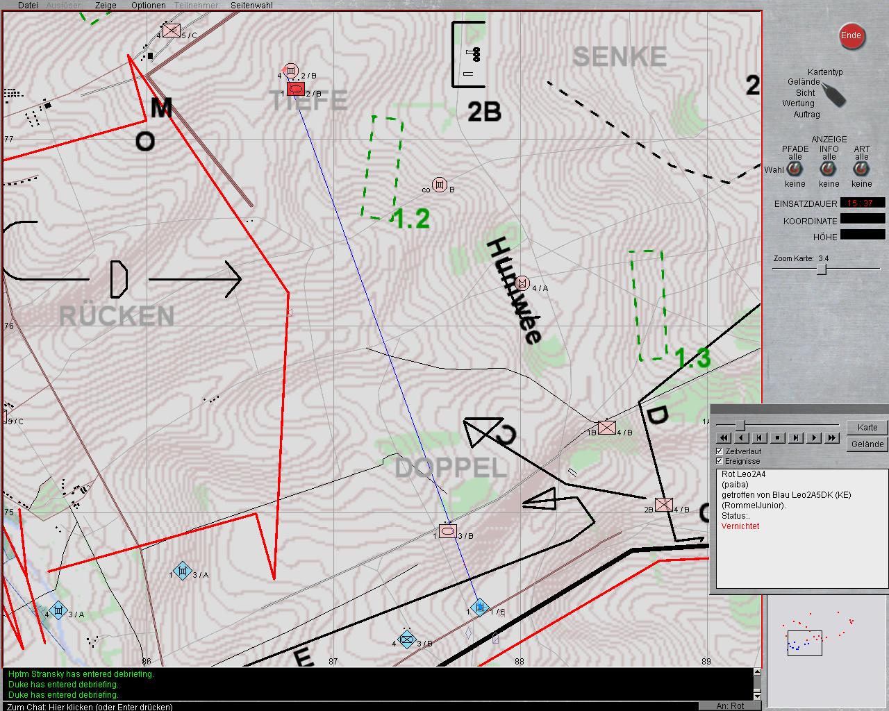
Task: Click the fast forward playback button
Action: coord(832,438)
